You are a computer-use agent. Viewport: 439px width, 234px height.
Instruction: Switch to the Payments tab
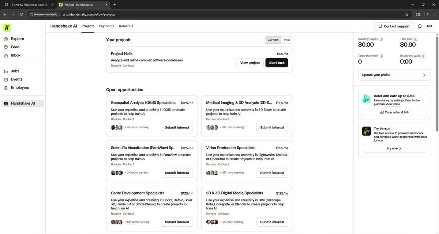pos(106,26)
